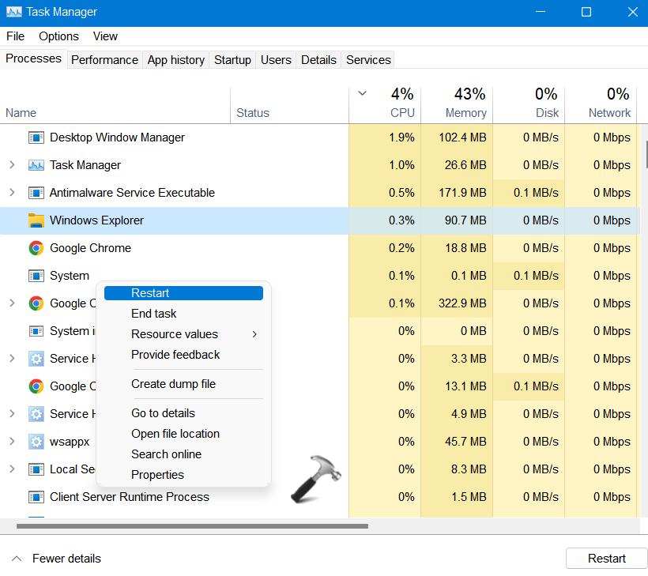This screenshot has height=576, width=648.
Task: Switch to the Performance tab
Action: (104, 60)
